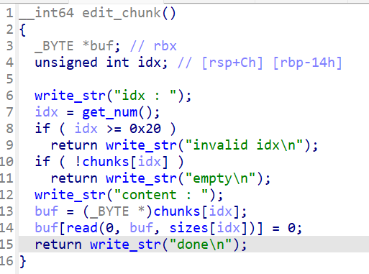
Task: Select the *buf variable declaration on line 3
Action: [x=101, y=46]
